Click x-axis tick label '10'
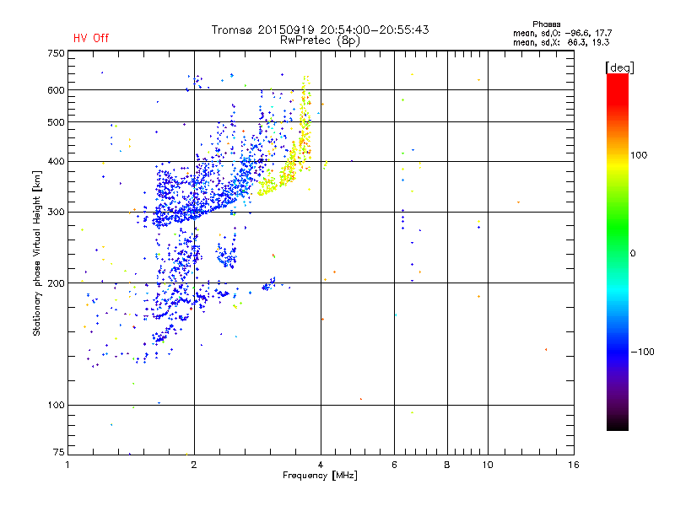Image resolution: width=675 pixels, height=506 pixels. 488,465
